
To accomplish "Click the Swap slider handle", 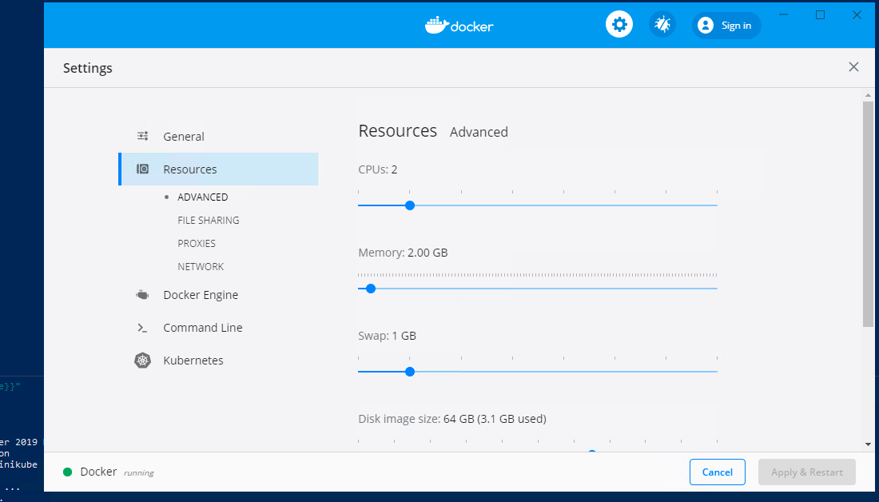I will [x=410, y=372].
